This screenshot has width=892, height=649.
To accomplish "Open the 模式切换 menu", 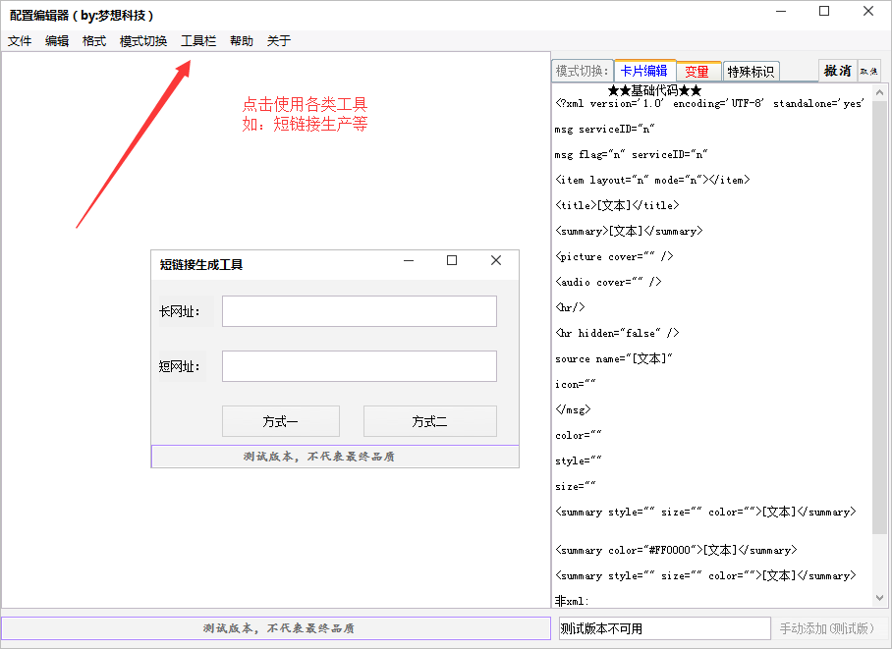I will pyautogui.click(x=142, y=40).
